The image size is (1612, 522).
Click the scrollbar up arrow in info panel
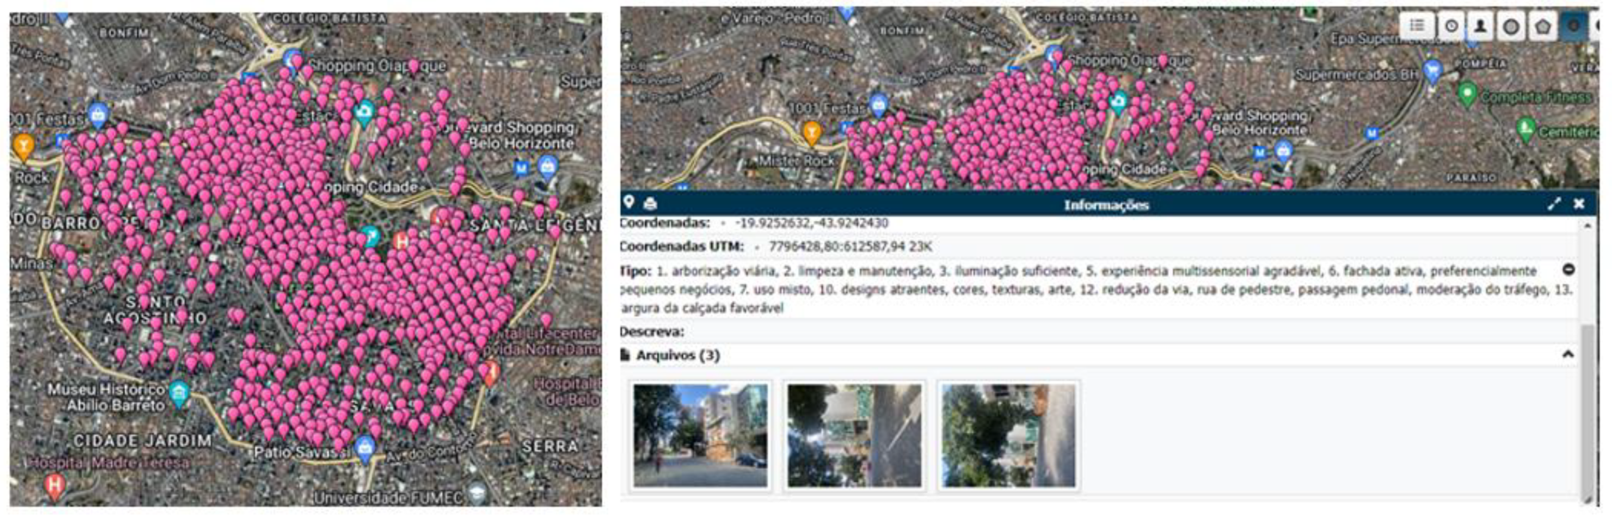pos(1587,226)
